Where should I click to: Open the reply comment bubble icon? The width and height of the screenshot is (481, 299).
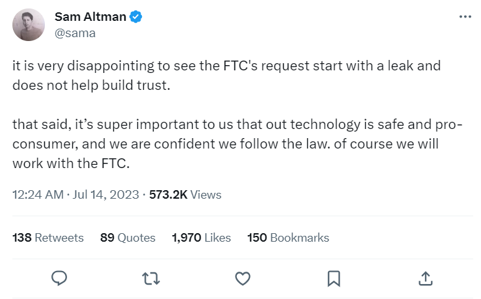(59, 278)
